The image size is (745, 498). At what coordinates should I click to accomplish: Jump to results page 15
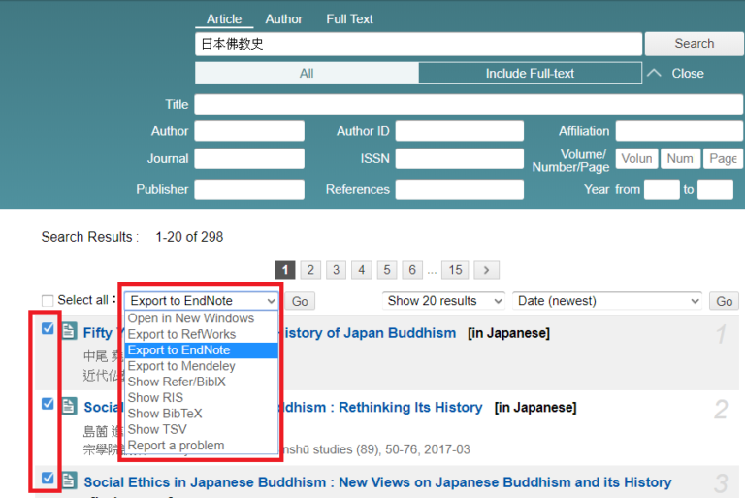point(455,270)
